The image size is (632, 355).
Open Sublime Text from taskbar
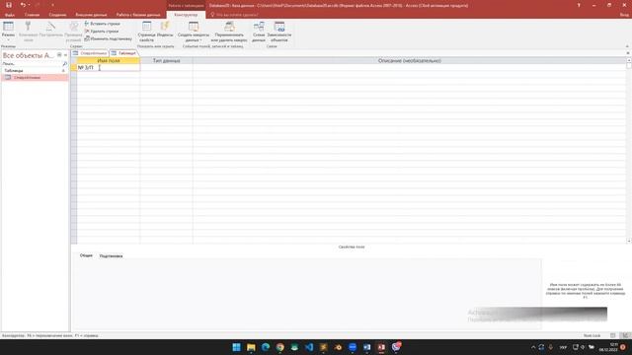[324, 347]
